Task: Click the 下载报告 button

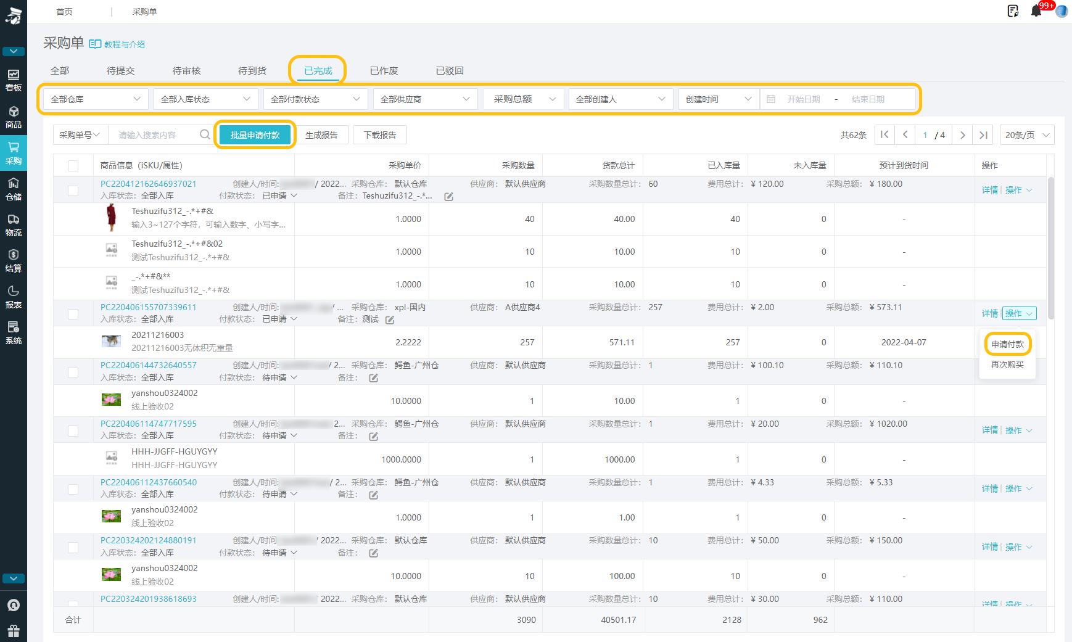Action: [x=379, y=134]
